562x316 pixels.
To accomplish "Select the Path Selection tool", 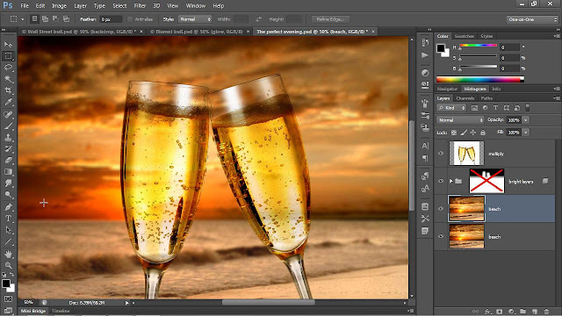I will pyautogui.click(x=8, y=230).
